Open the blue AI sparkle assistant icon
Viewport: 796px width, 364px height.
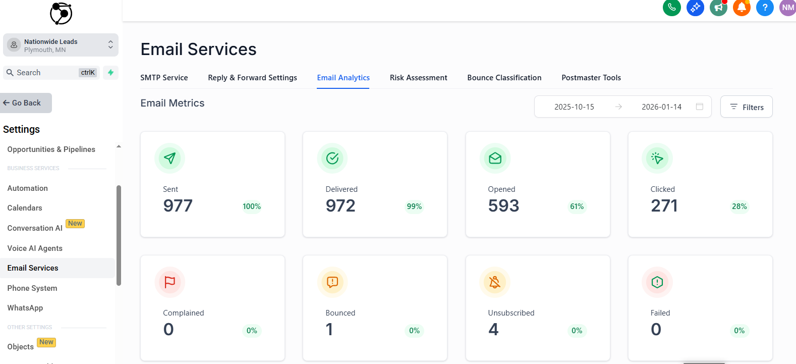(x=695, y=8)
